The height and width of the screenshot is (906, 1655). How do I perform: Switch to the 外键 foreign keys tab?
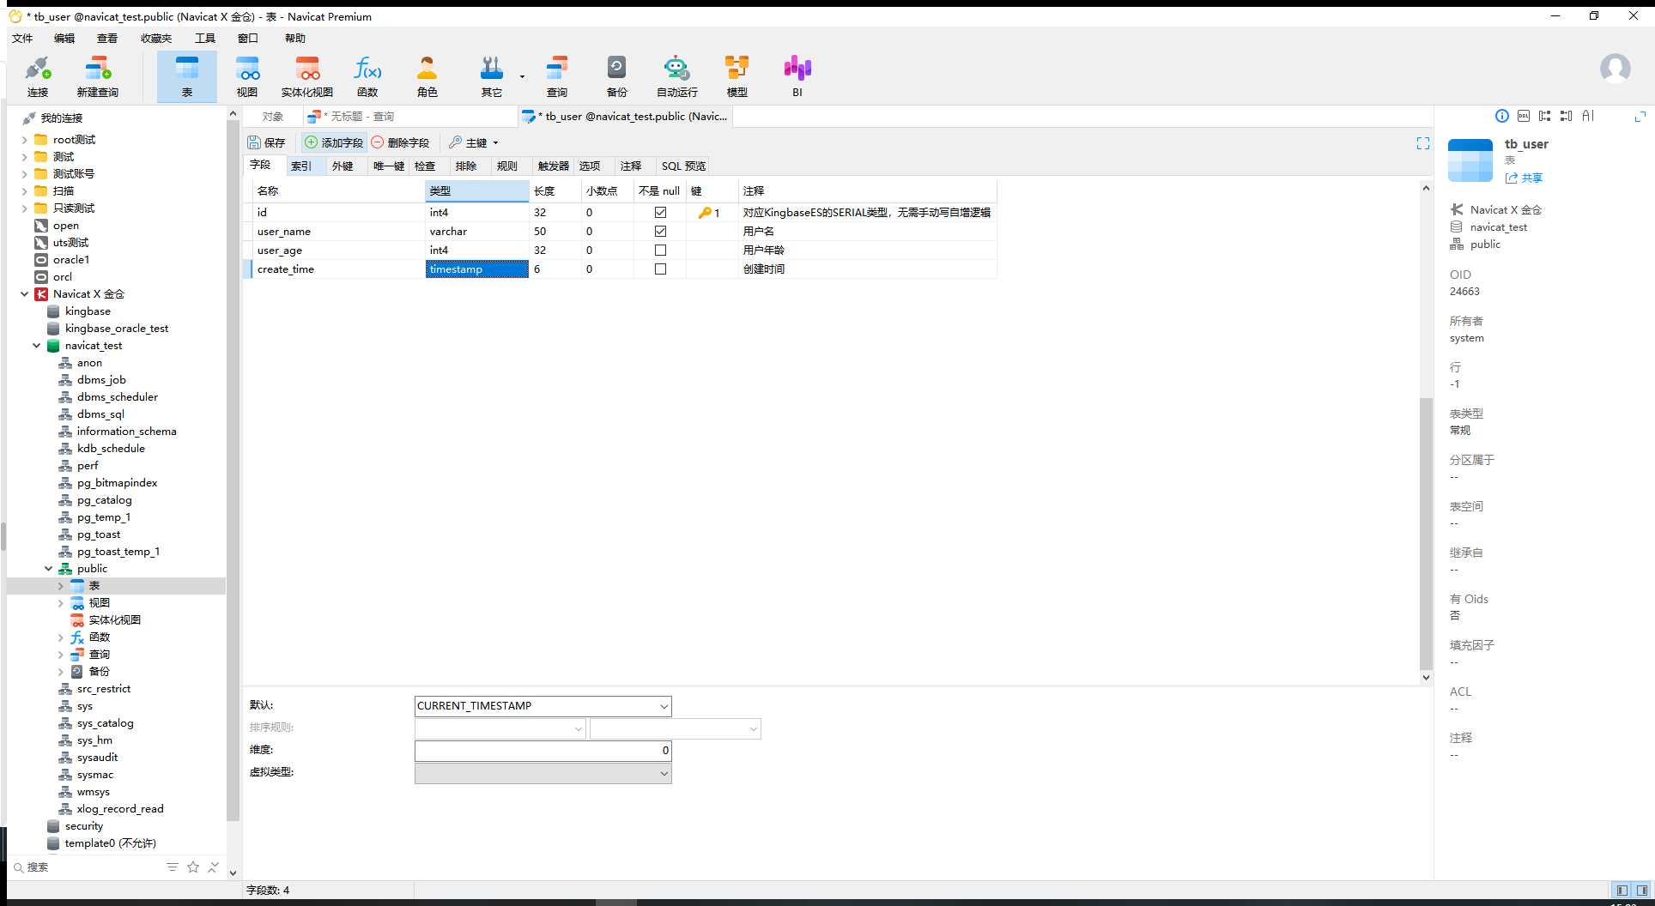pos(343,166)
